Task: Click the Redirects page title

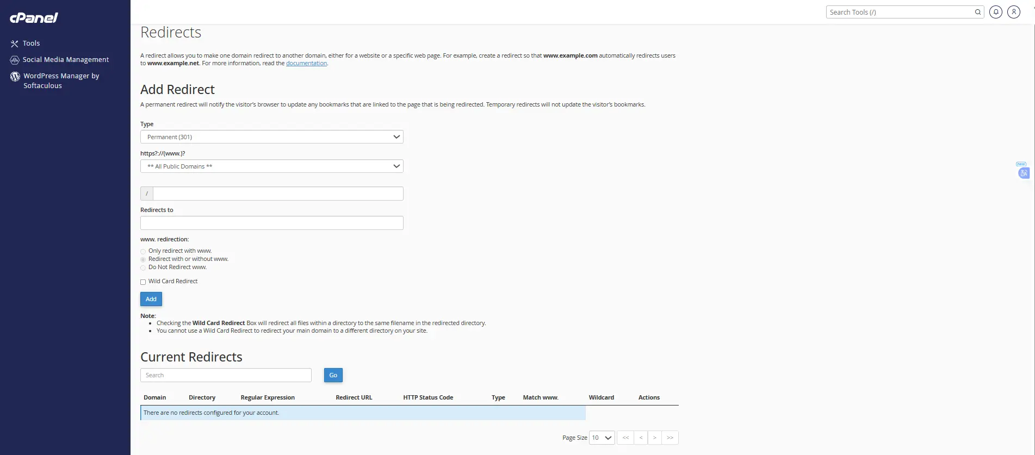Action: coord(171,33)
